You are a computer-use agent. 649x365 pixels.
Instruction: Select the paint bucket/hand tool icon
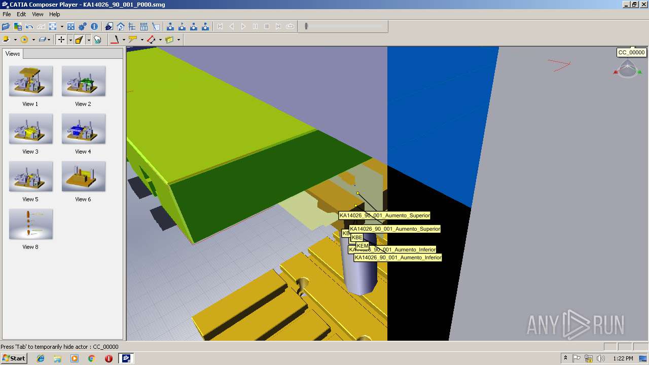pos(97,40)
